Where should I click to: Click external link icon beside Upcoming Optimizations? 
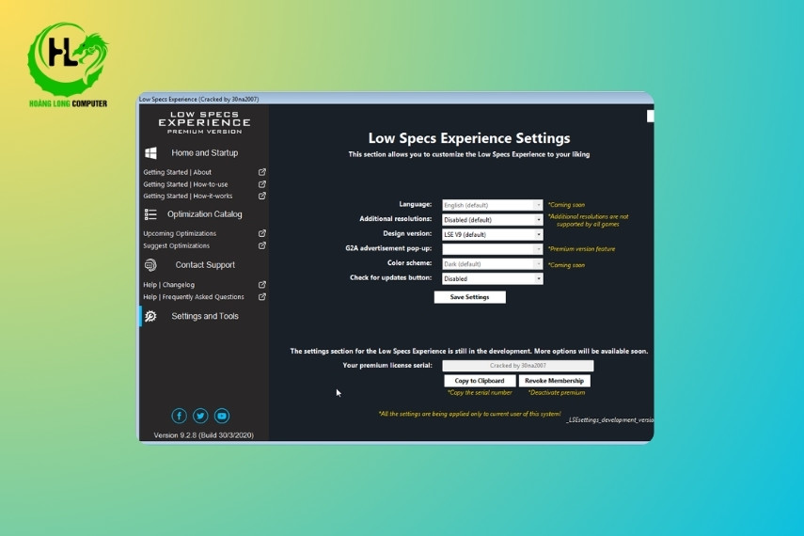pyautogui.click(x=262, y=233)
